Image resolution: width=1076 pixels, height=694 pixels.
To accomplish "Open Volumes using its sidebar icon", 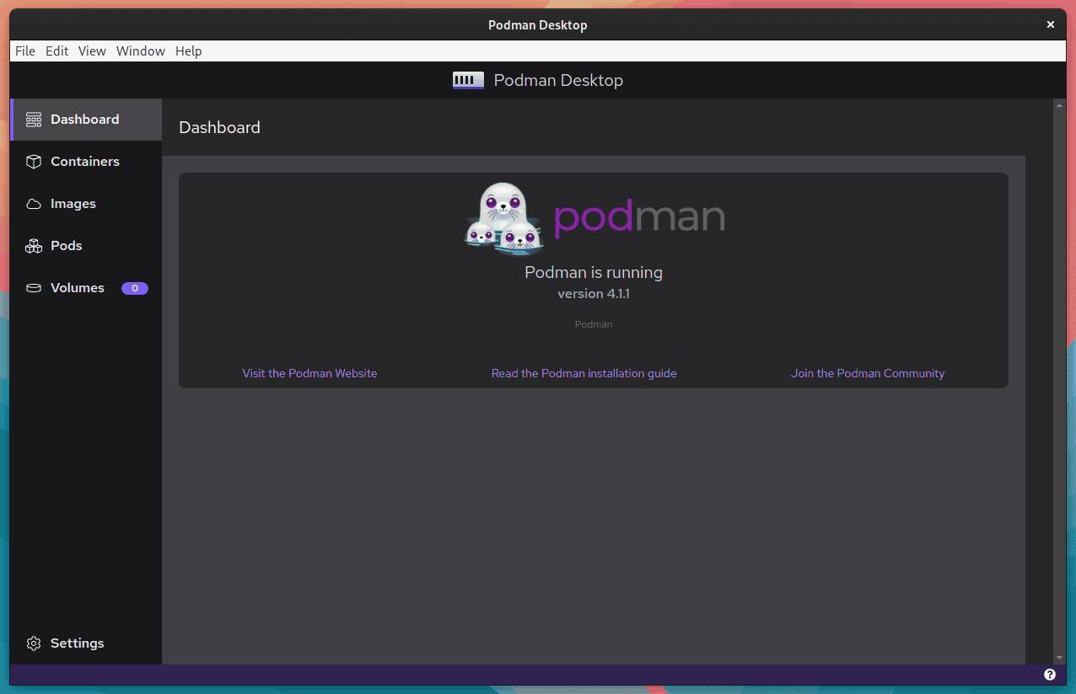I will tap(34, 287).
